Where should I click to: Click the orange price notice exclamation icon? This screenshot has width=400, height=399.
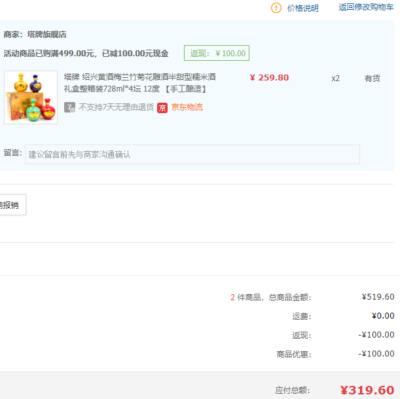coord(276,8)
